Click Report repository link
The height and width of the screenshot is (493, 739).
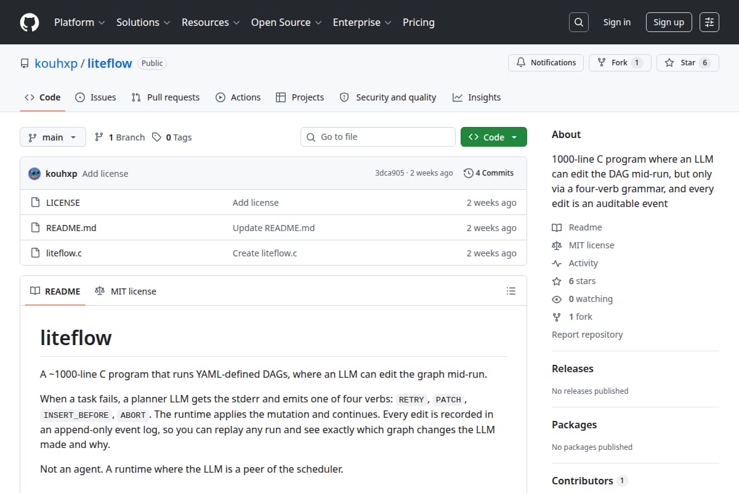[x=588, y=335]
